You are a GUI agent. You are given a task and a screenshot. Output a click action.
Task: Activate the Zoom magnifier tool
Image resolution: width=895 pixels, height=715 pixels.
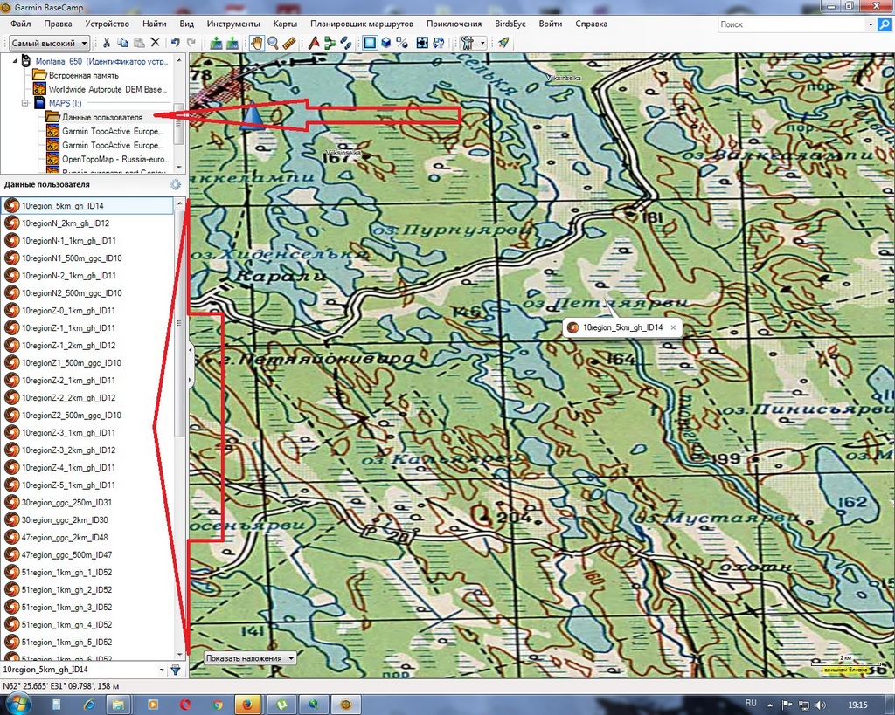click(x=273, y=43)
